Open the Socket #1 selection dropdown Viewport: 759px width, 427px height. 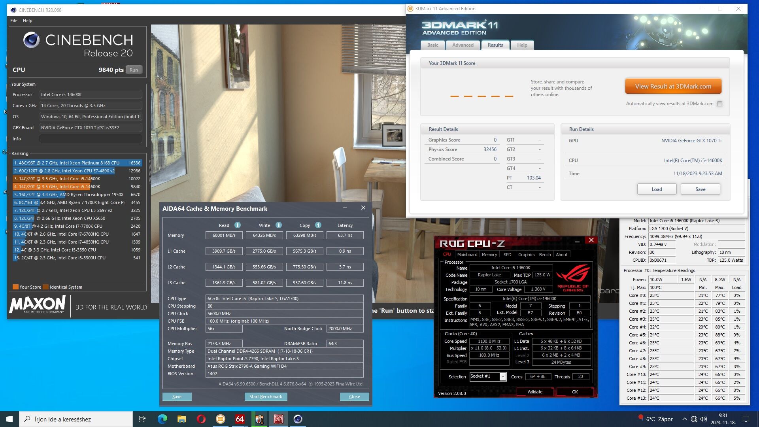(x=502, y=377)
